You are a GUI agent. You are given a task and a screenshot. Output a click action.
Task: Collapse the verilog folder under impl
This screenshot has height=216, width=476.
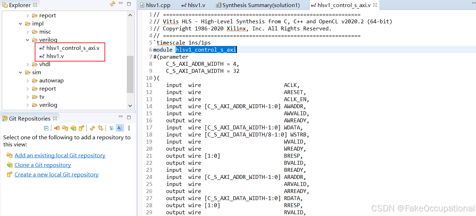tap(28, 40)
